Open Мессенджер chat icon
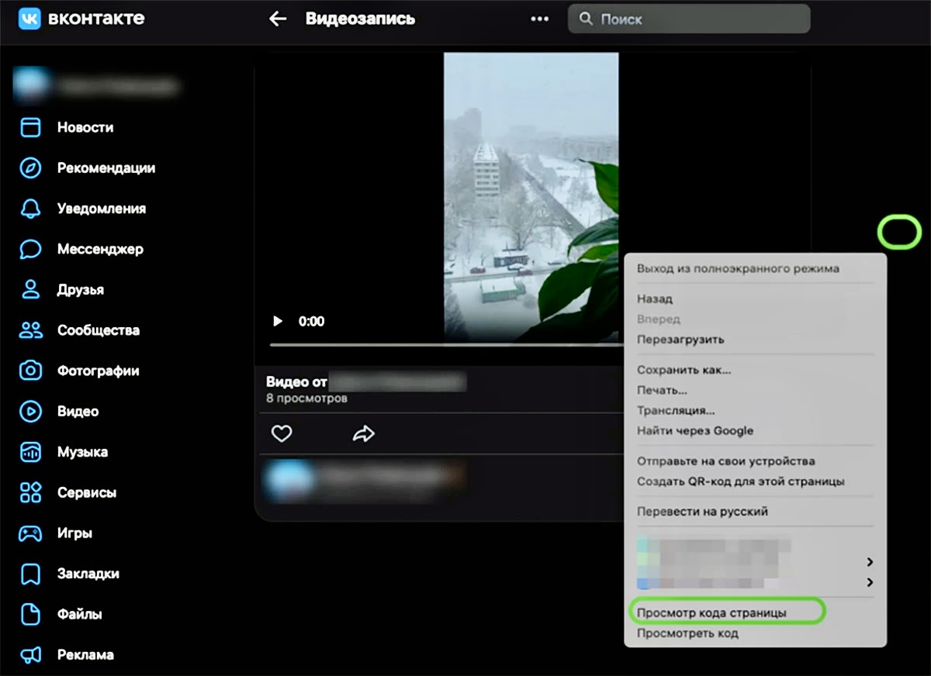931x676 pixels. tap(30, 249)
